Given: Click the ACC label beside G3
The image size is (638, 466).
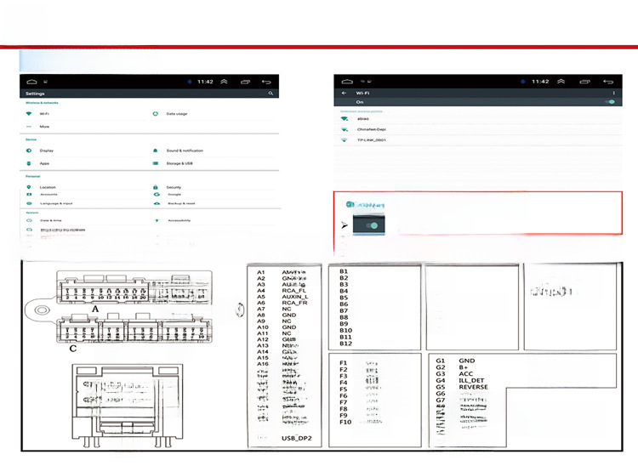Looking at the screenshot, I should click(x=466, y=374).
